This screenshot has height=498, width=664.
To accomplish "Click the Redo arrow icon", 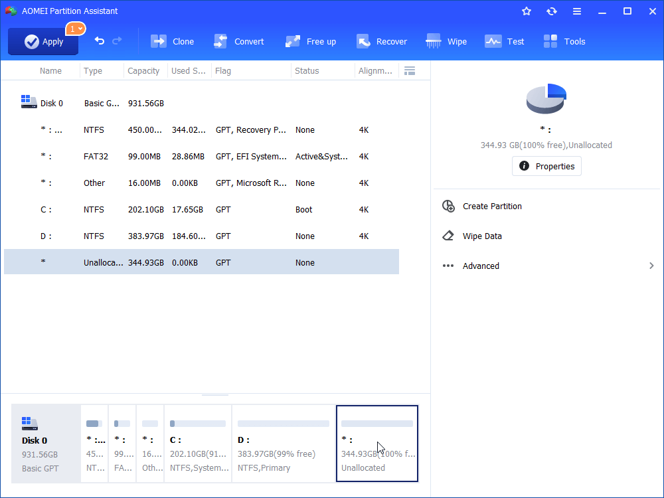I will click(117, 41).
